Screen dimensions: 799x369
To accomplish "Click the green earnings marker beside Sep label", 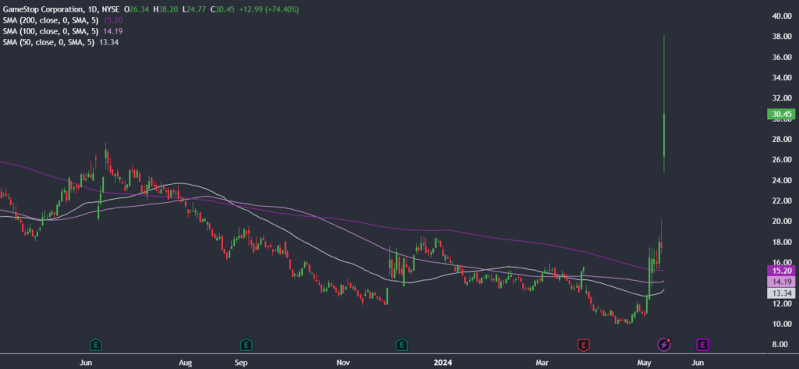I will tap(246, 345).
